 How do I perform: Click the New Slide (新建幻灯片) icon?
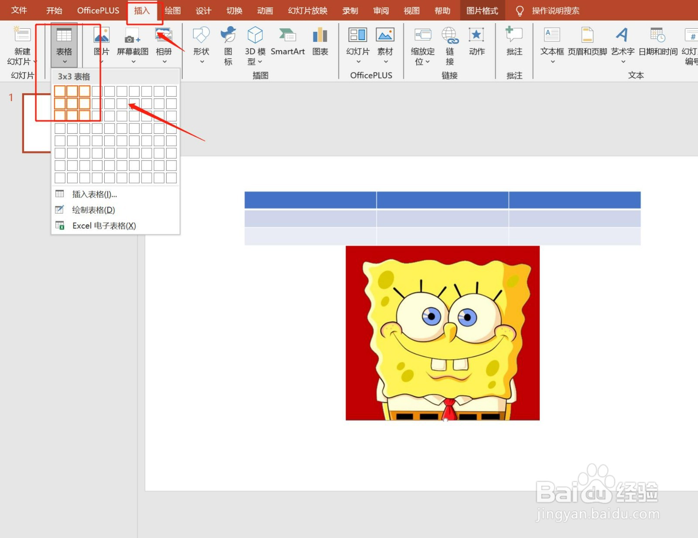coord(22,35)
